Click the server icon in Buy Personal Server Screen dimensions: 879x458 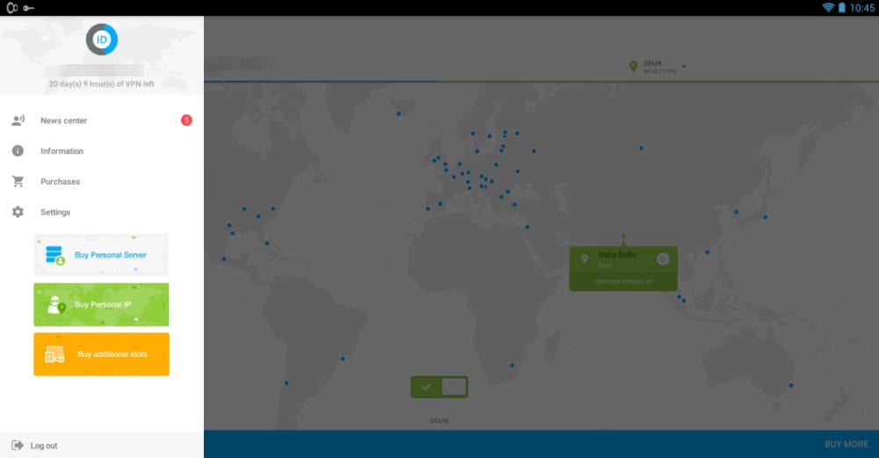pyautogui.click(x=54, y=255)
